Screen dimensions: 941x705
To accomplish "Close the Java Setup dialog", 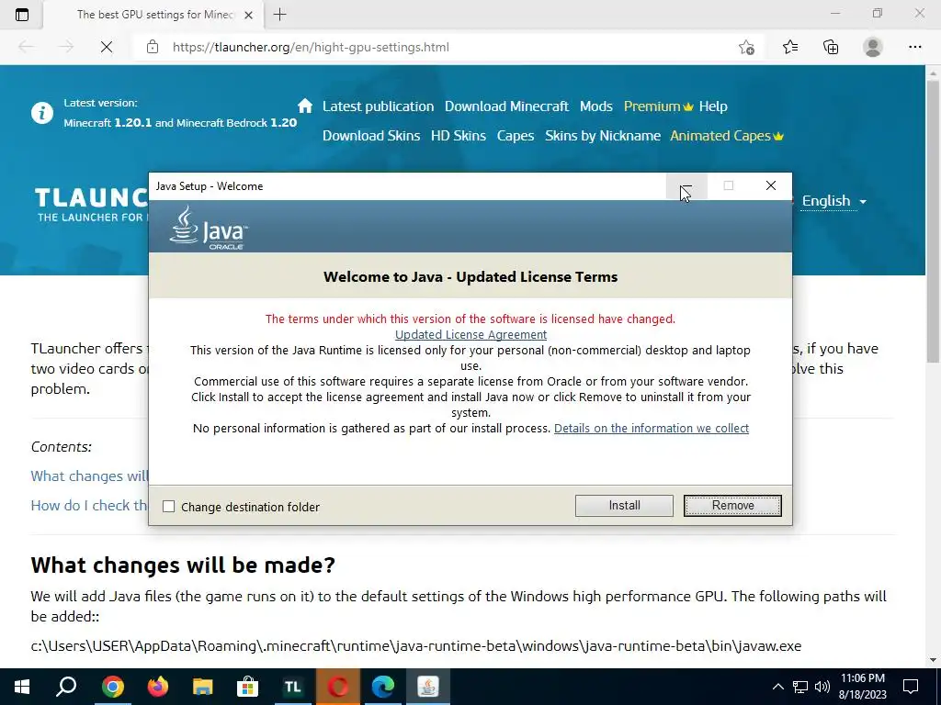I will click(771, 185).
